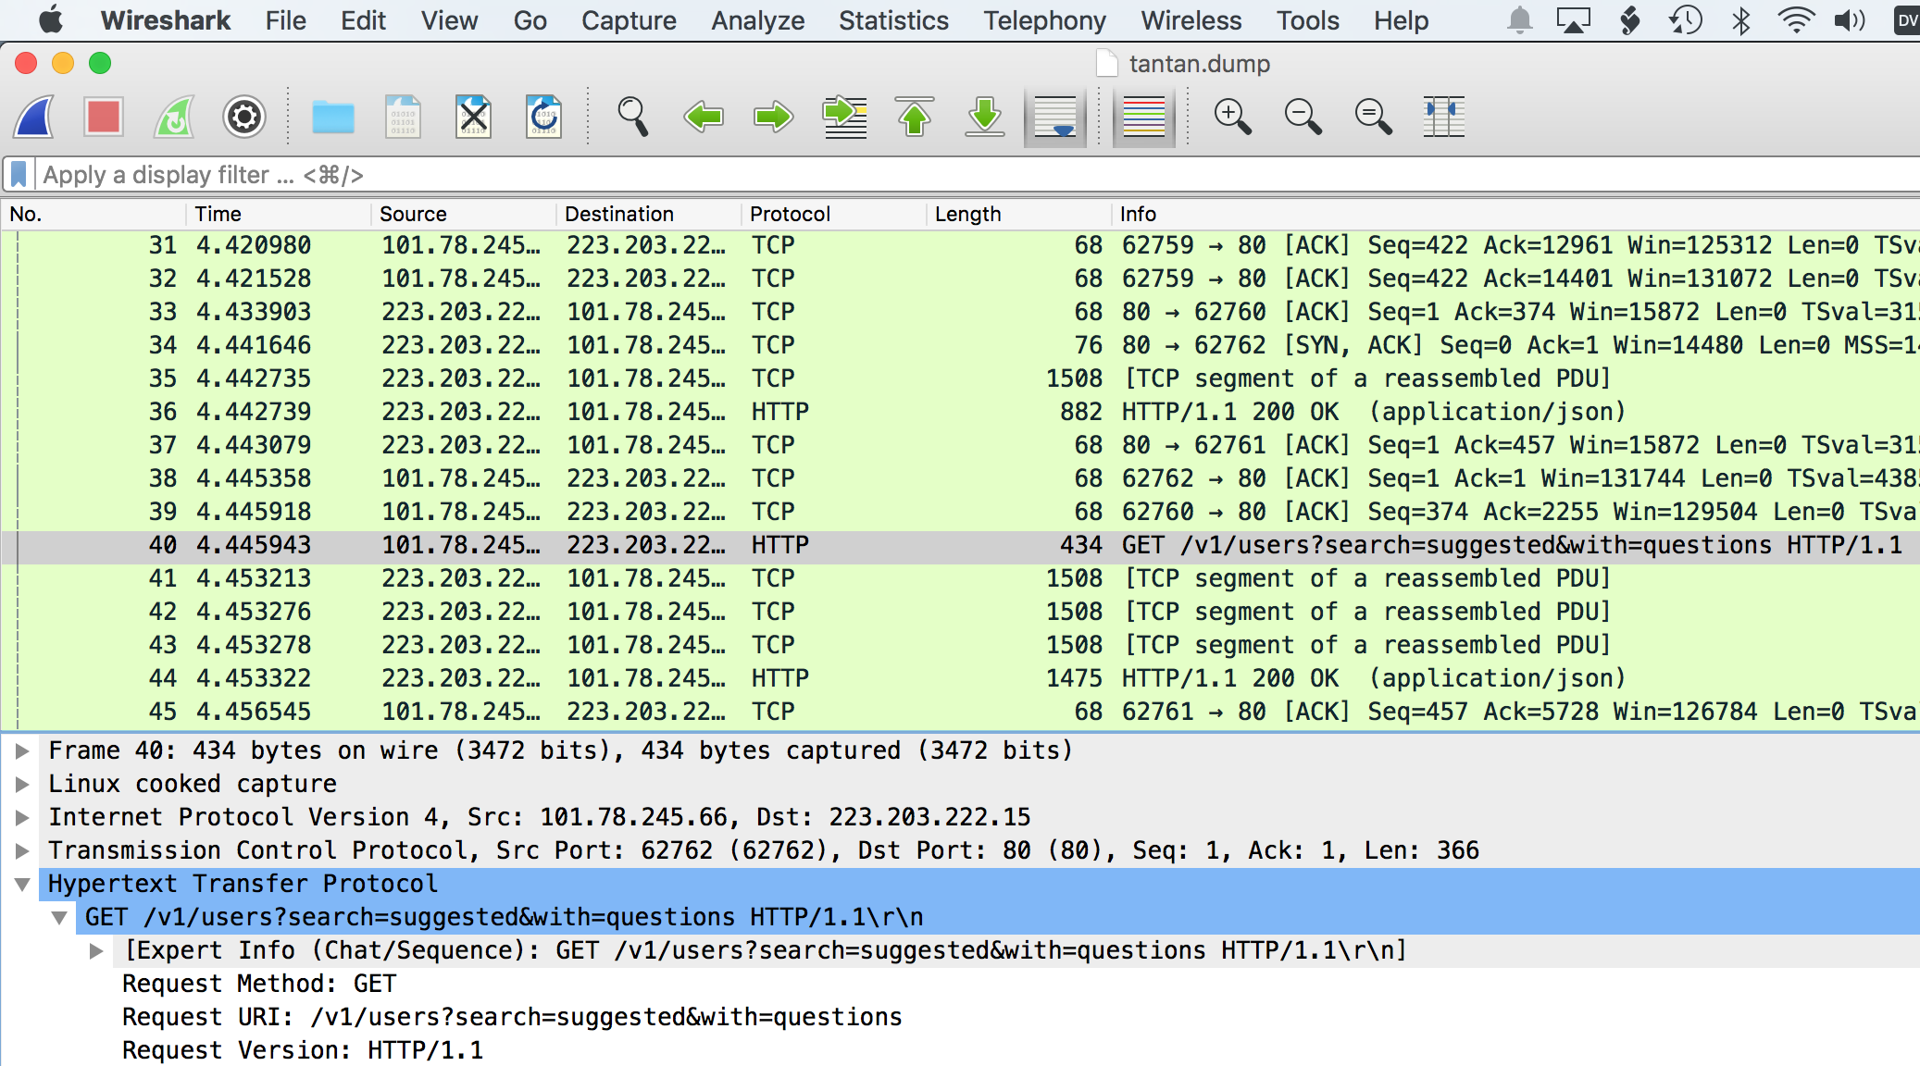The image size is (1920, 1066).
Task: Expand the Expert Info chat entry
Action: (x=96, y=949)
